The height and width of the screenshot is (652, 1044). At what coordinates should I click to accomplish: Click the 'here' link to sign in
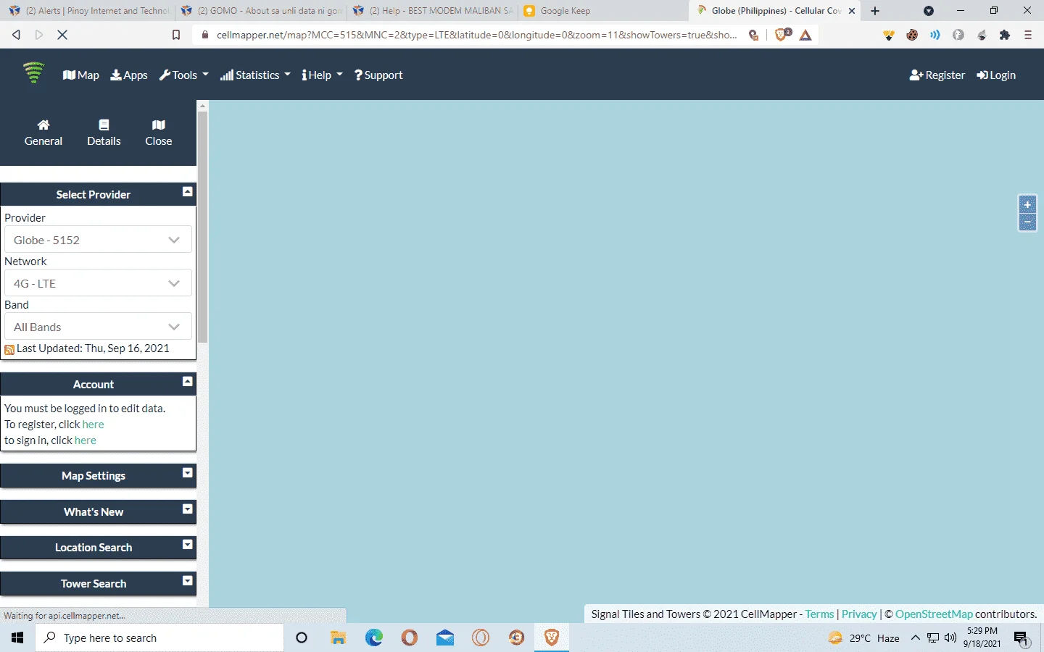pyautogui.click(x=85, y=440)
